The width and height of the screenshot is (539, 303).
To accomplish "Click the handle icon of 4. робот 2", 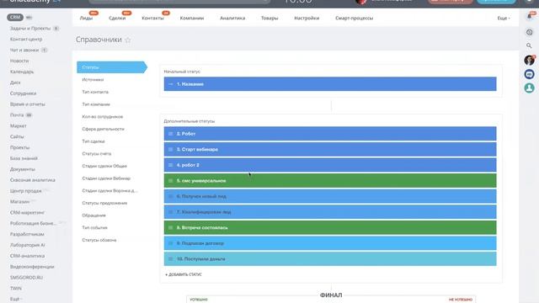I will 170,165.
